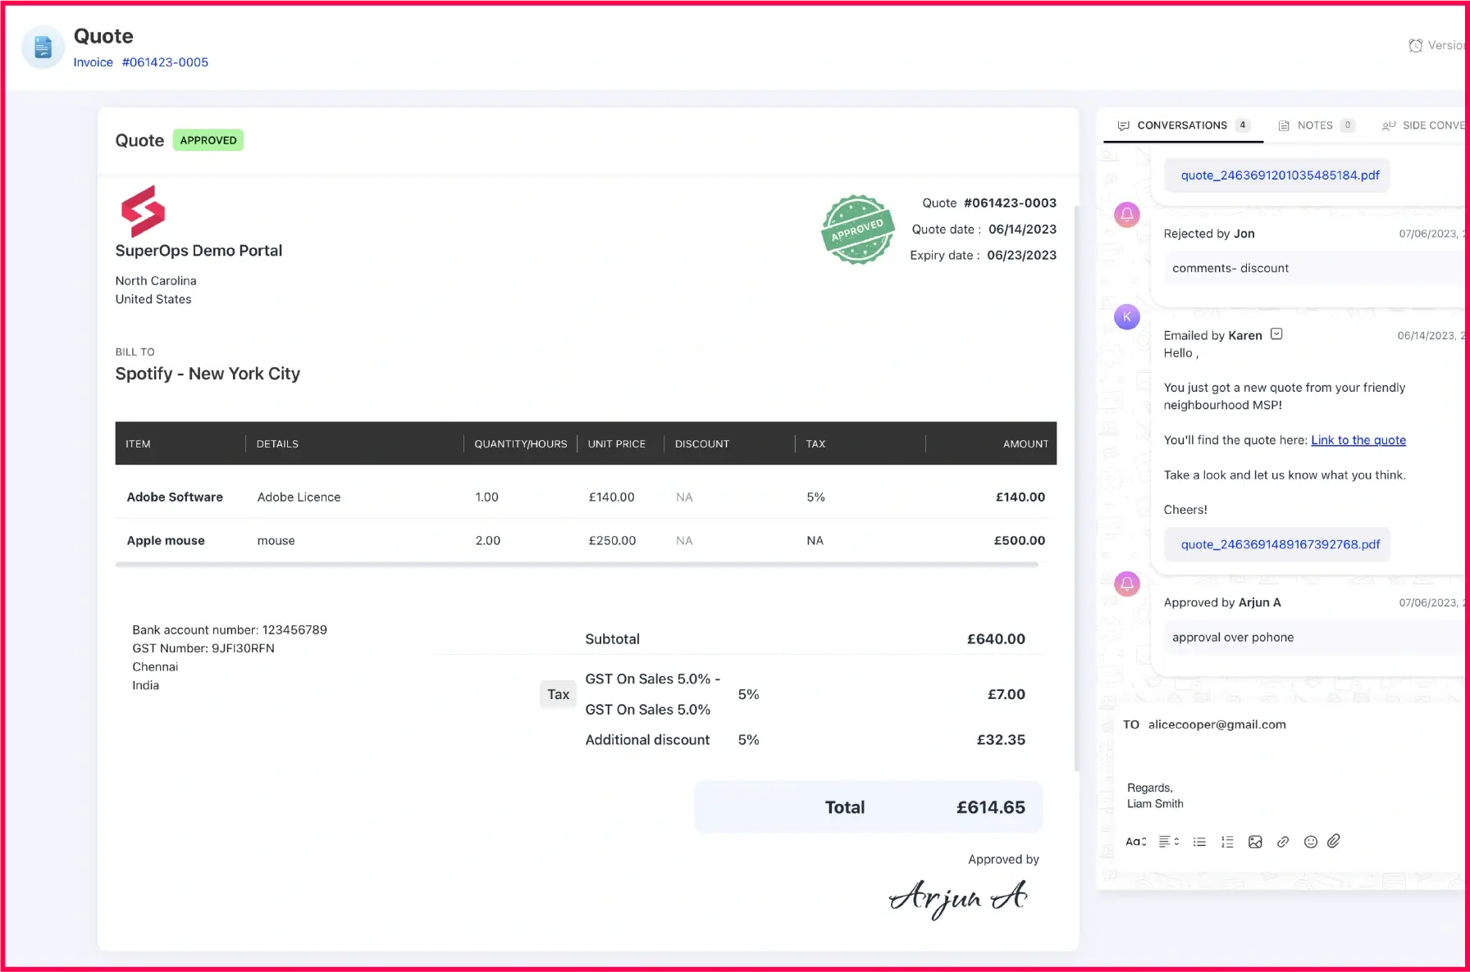Viewport: 1470px width, 972px height.
Task: Click the insert link icon in composer toolbar
Action: click(1283, 842)
